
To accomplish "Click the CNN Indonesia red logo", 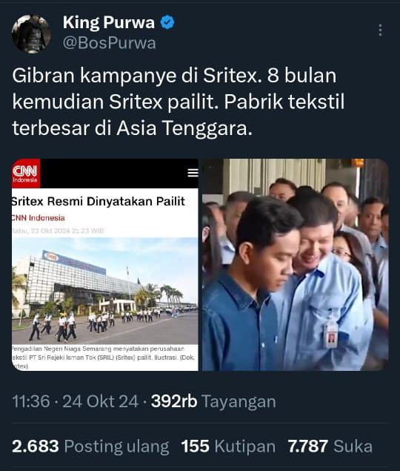I will pos(25,174).
